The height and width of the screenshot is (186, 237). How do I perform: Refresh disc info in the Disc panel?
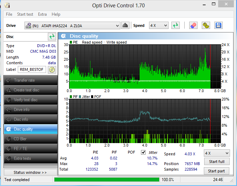(52, 37)
